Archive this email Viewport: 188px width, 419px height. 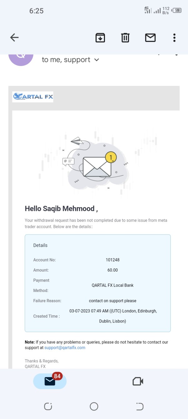[100, 38]
